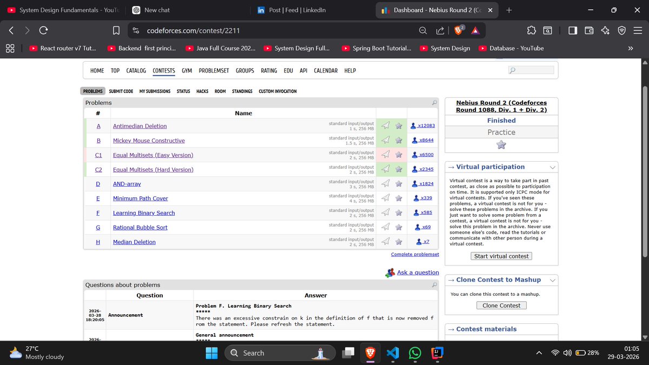
Task: Open GYM in top navigation
Action: point(187,71)
